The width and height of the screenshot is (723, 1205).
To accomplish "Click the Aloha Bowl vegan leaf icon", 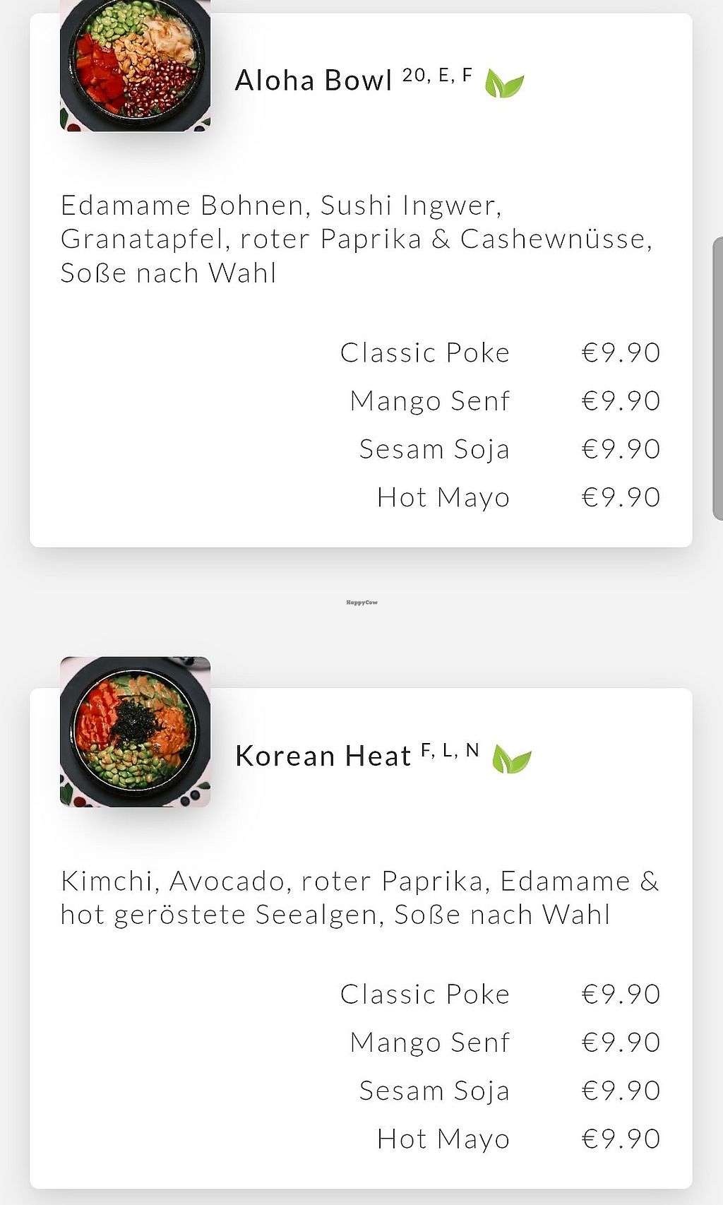I will (x=504, y=84).
